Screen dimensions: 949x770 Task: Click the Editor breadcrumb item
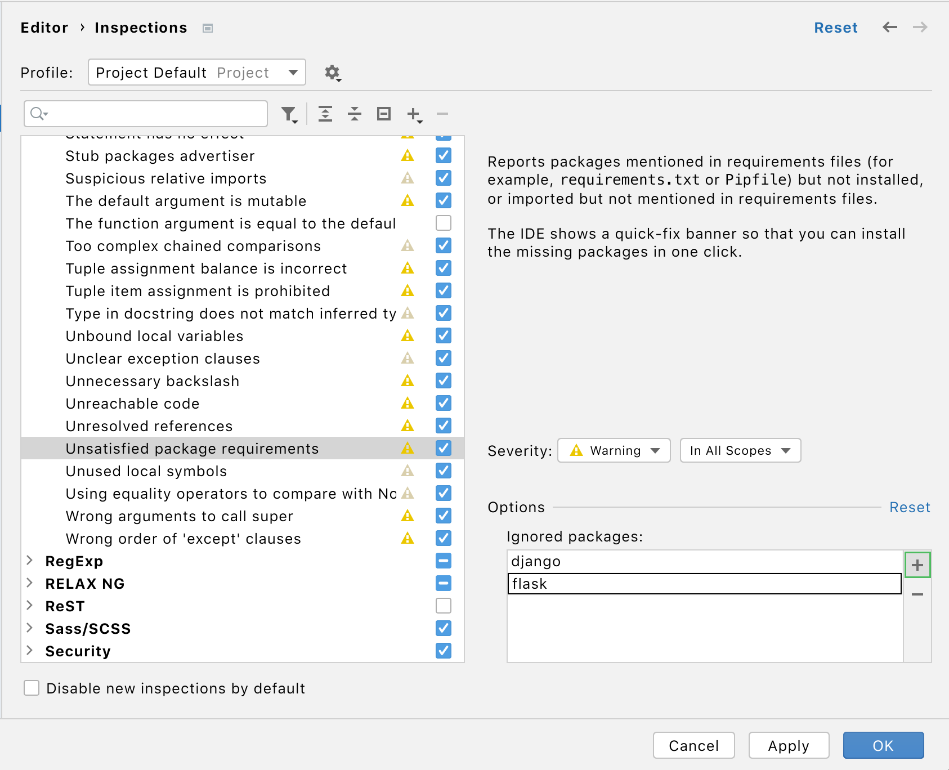pos(44,27)
